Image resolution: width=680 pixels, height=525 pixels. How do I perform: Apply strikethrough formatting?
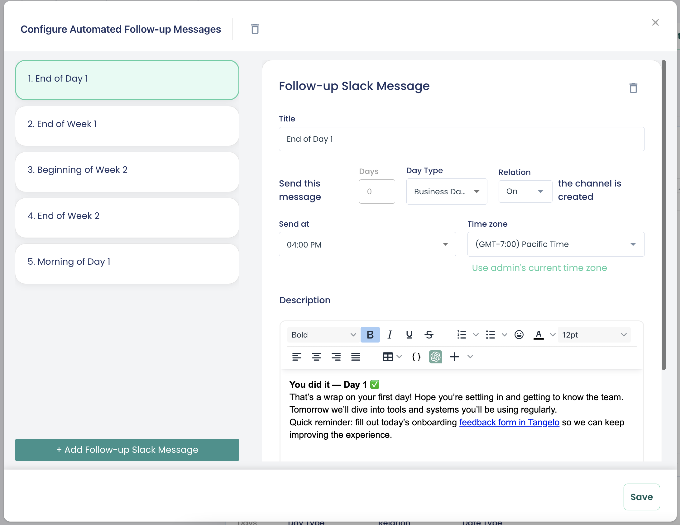[x=429, y=334]
